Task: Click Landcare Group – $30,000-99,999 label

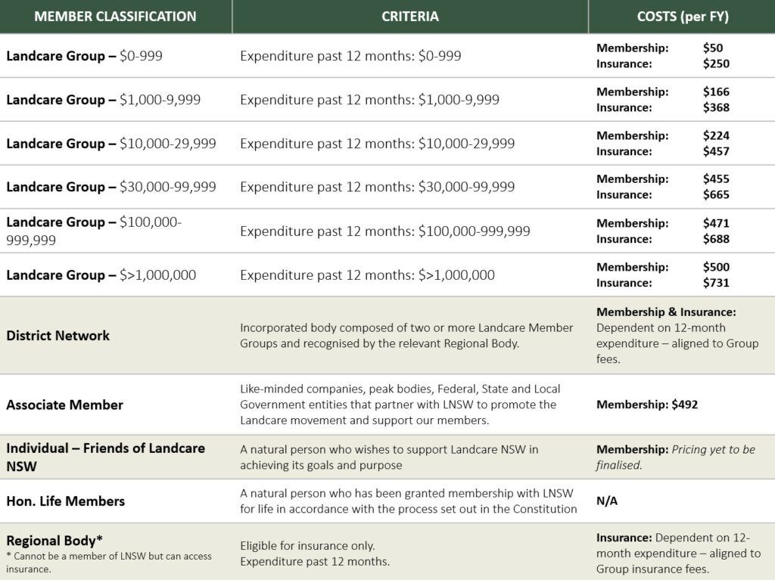Action: [x=111, y=187]
